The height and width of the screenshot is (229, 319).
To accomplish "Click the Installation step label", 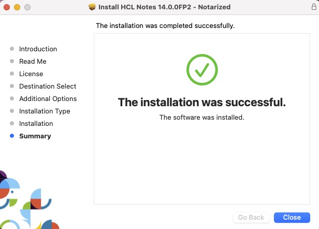I will click(36, 124).
